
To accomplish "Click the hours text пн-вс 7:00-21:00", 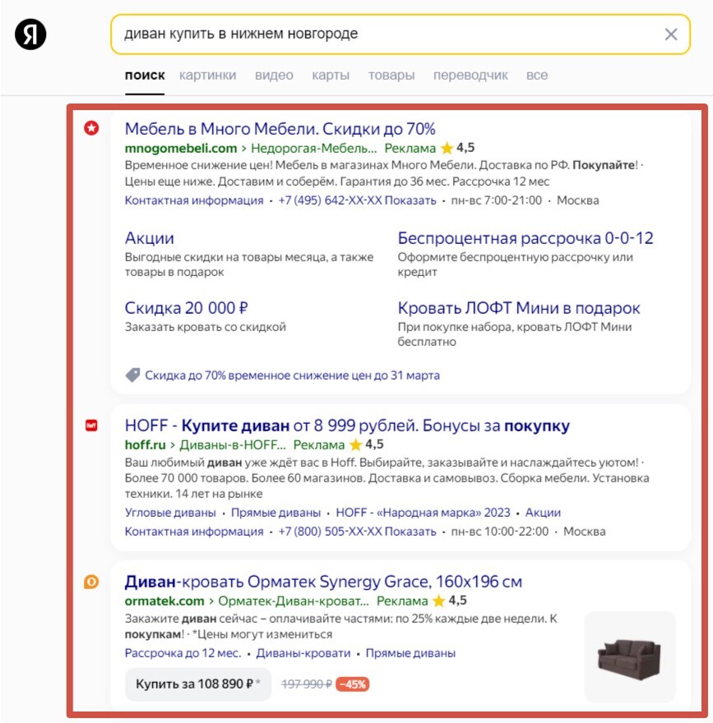I will pos(497,200).
